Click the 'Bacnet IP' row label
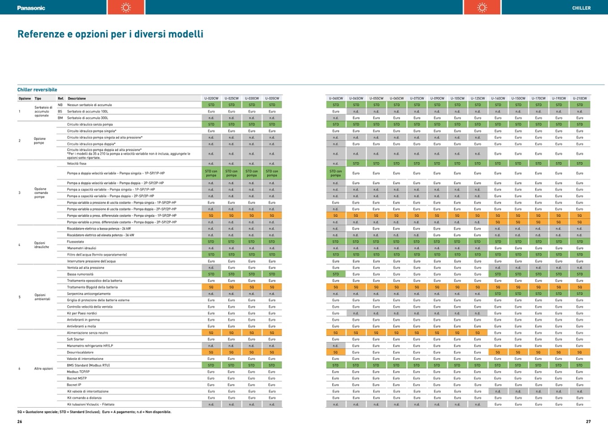 pos(74,385)
